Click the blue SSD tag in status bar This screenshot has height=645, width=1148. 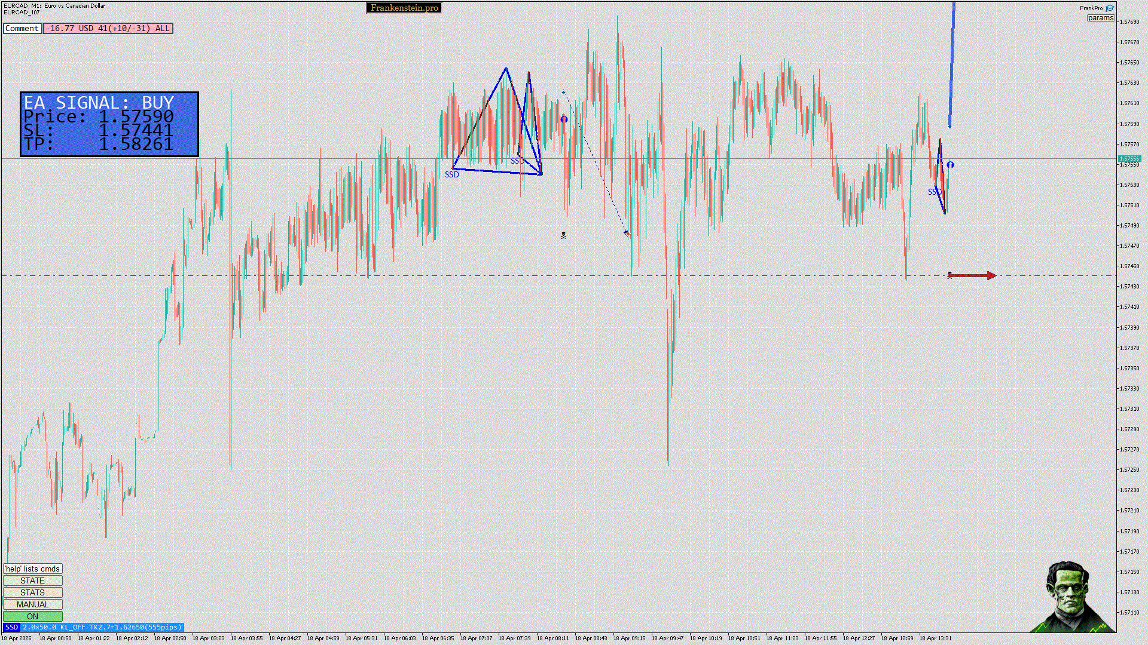11,627
